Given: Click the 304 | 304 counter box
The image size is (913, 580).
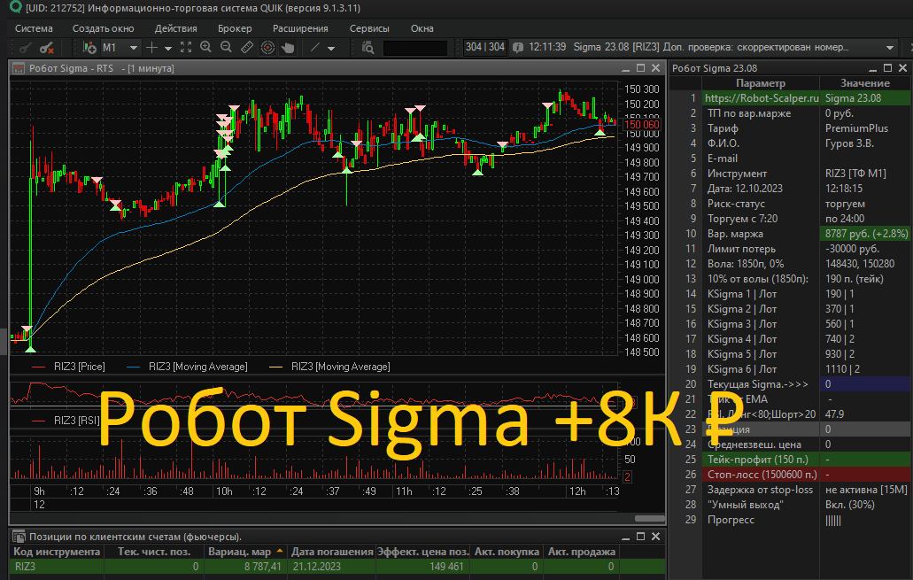Looking at the screenshot, I should (x=484, y=47).
